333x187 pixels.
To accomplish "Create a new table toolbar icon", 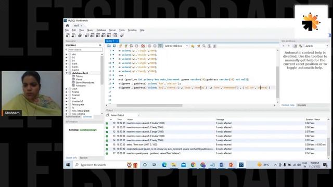I will click(x=92, y=35).
